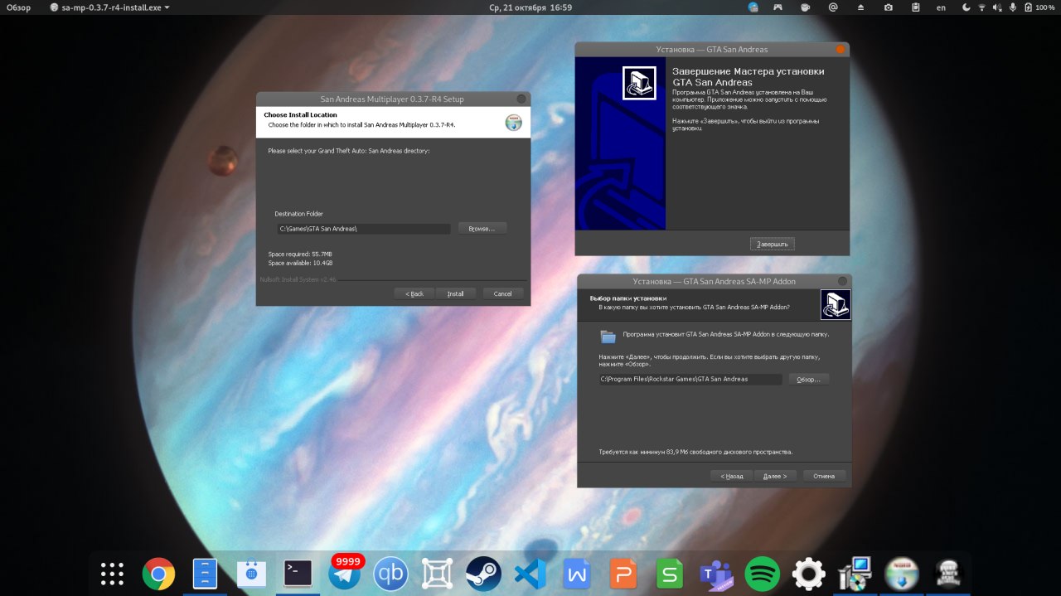1061x596 pixels.
Task: Open Visual Studio Code from dock
Action: (x=530, y=574)
